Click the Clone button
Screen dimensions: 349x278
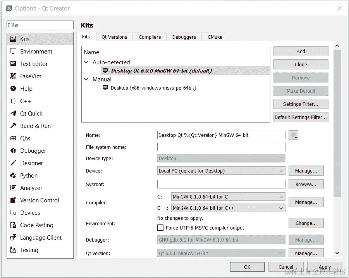click(301, 64)
